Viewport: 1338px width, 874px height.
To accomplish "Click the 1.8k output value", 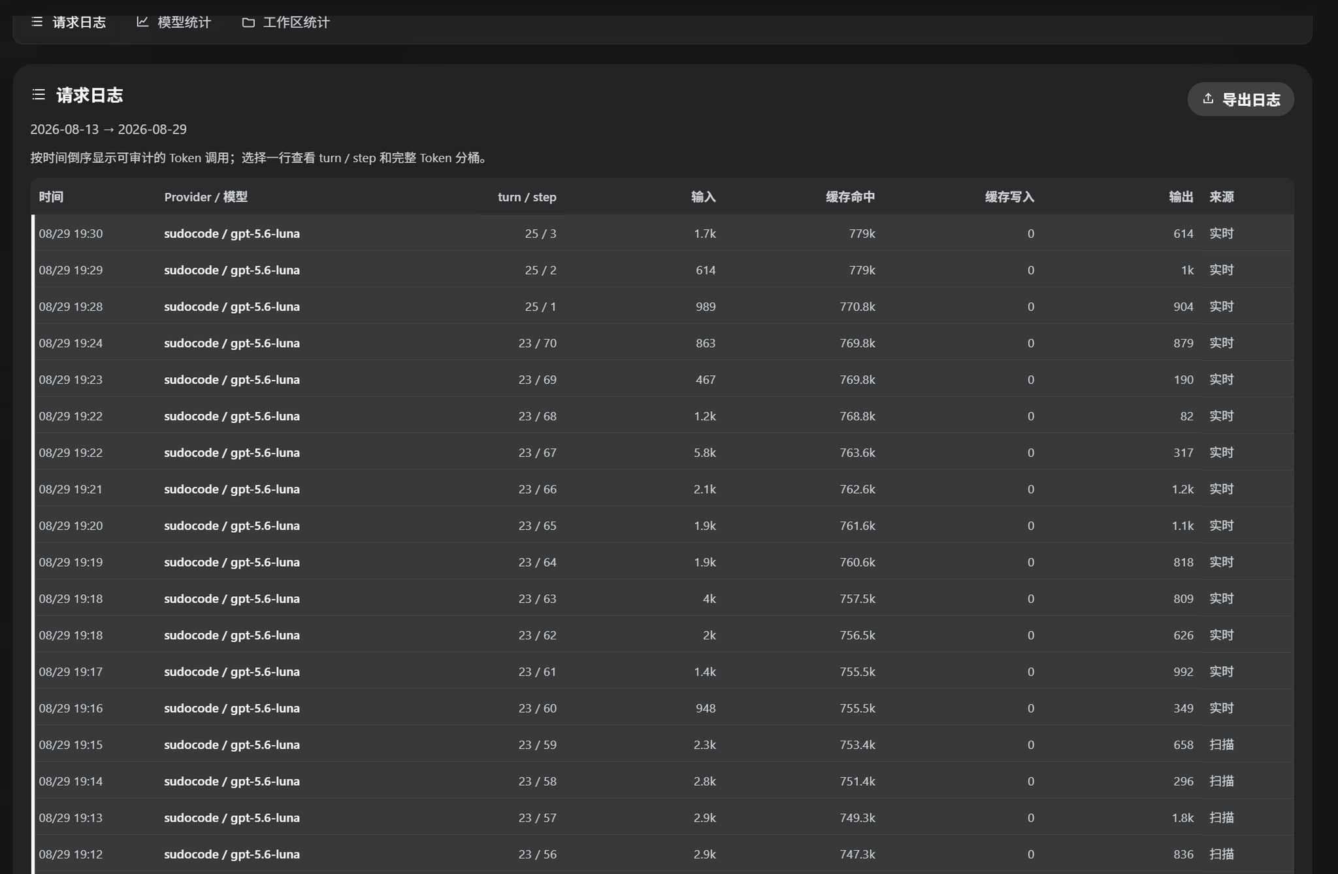I will (1183, 818).
